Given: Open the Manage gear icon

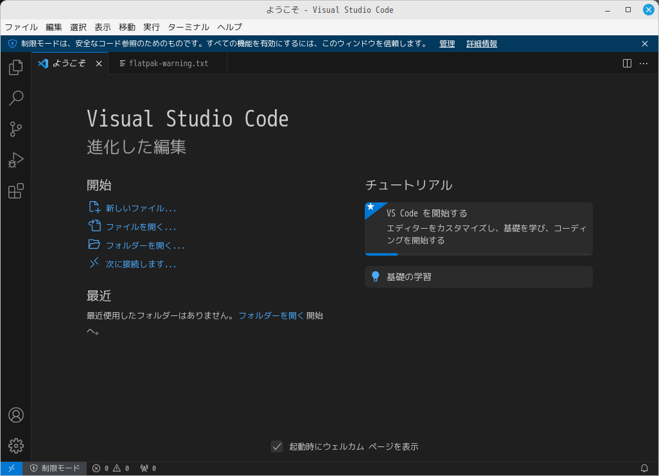Looking at the screenshot, I should pyautogui.click(x=16, y=446).
